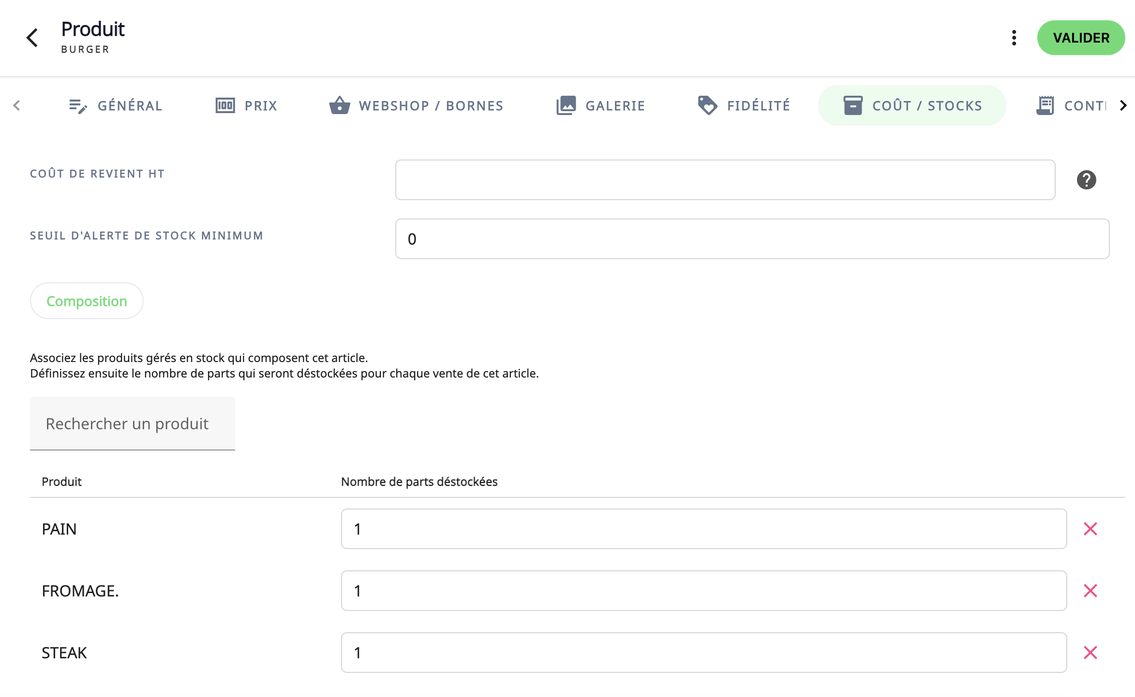The image size is (1135, 697).
Task: Remove PAIN from the composition
Action: pyautogui.click(x=1090, y=529)
